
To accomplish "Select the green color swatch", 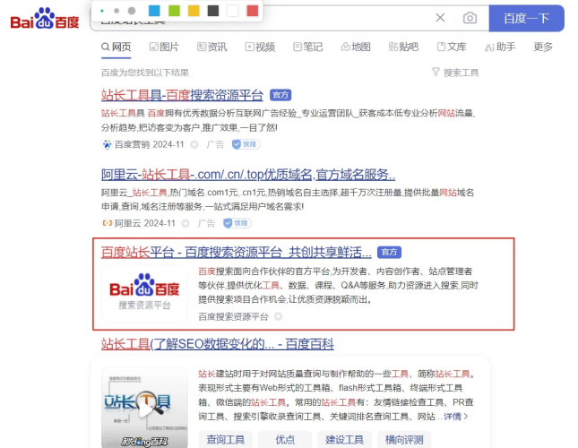I will click(174, 11).
